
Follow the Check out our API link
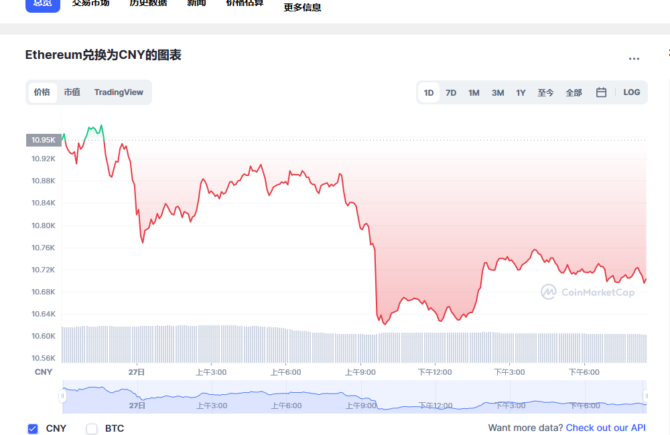pyautogui.click(x=606, y=428)
